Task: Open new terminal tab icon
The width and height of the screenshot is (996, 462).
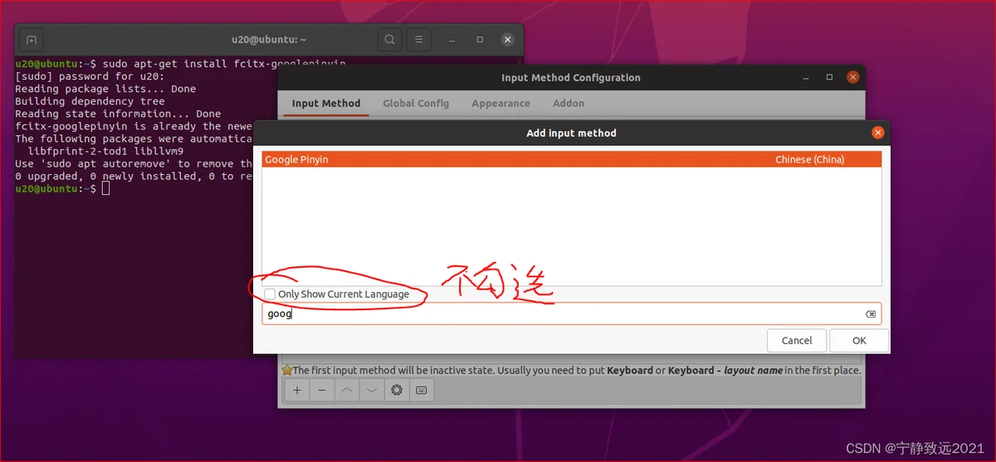Action: point(32,39)
